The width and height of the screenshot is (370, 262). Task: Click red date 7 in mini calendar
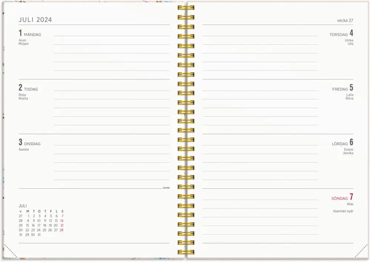coord(62,216)
